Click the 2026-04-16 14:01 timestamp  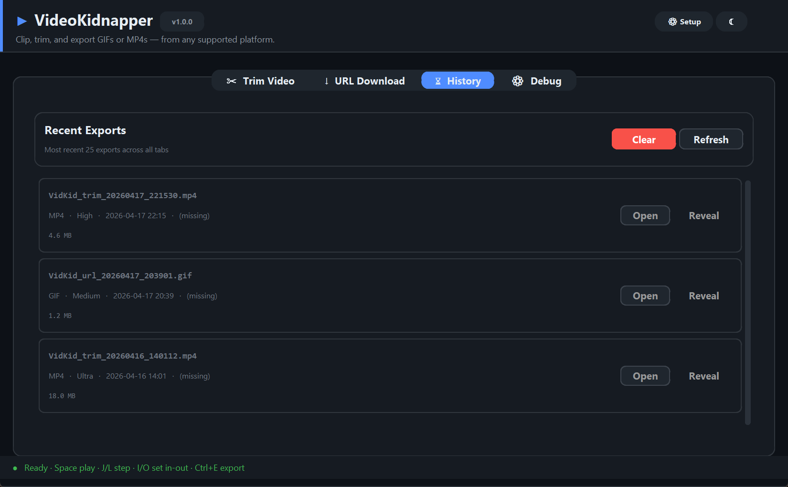(136, 376)
